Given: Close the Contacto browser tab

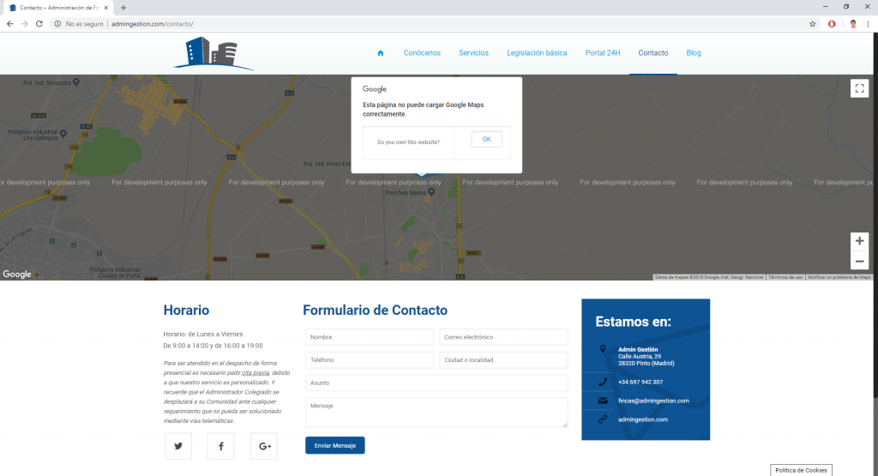Looking at the screenshot, I should tap(105, 8).
